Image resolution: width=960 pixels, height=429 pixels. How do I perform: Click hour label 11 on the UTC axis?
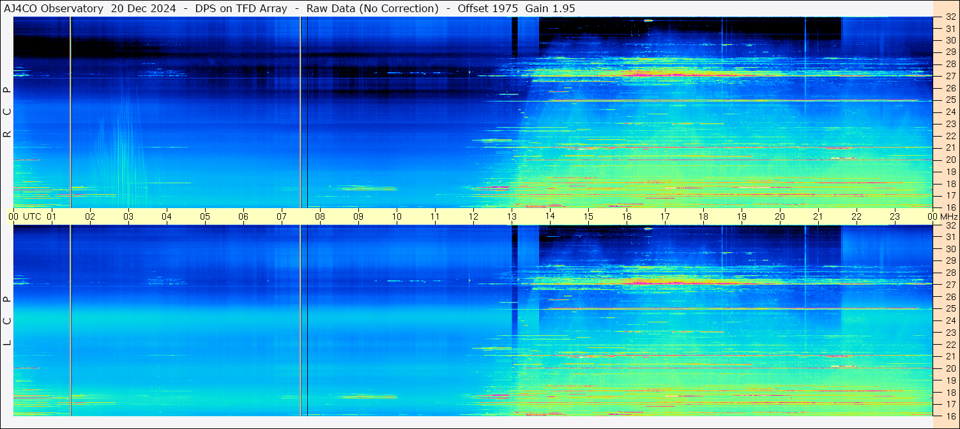(x=435, y=216)
